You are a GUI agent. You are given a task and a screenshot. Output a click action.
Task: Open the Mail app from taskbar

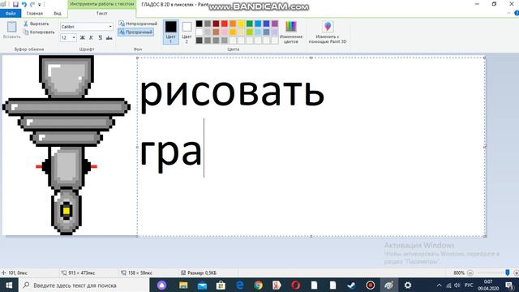point(202,285)
